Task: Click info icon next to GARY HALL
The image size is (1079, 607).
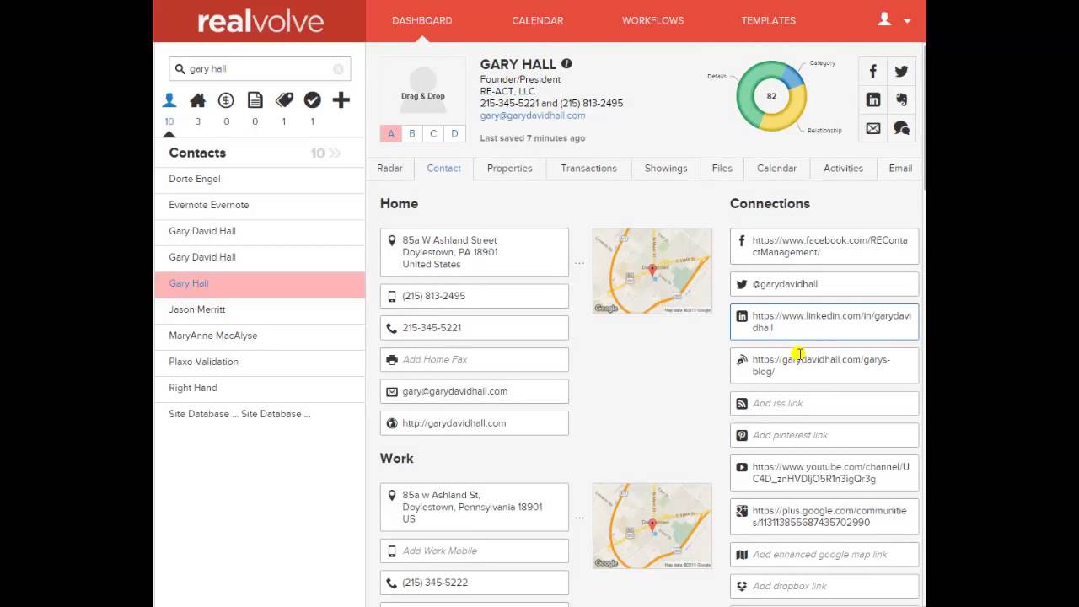Action: click(x=566, y=64)
